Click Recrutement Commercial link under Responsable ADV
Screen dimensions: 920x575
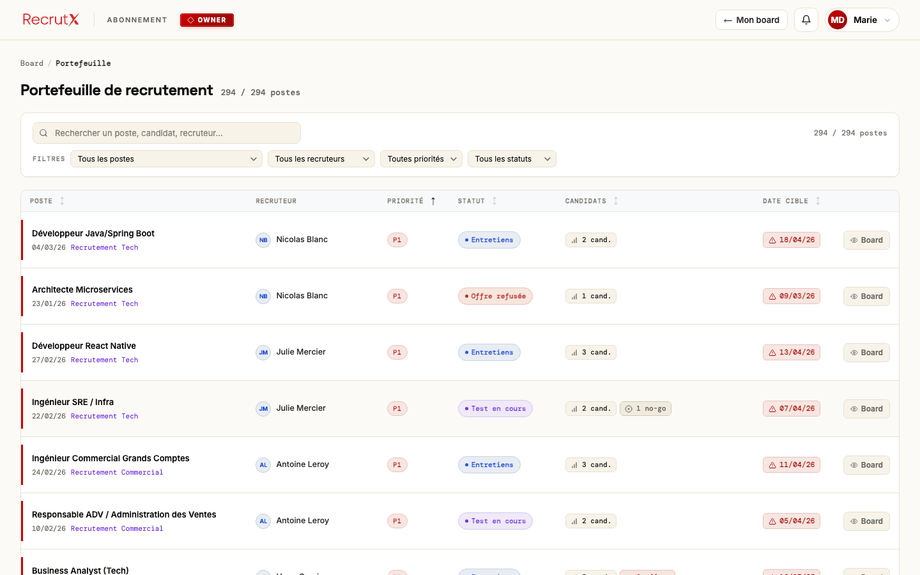[117, 529]
